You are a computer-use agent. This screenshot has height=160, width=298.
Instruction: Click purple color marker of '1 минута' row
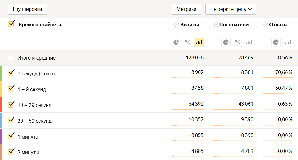pos(1,136)
